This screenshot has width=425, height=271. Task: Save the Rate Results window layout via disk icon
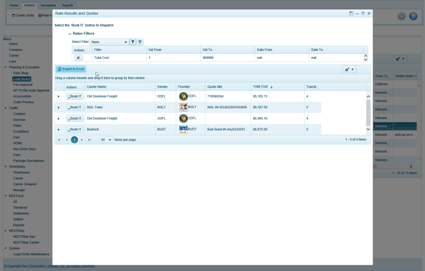(350, 13)
